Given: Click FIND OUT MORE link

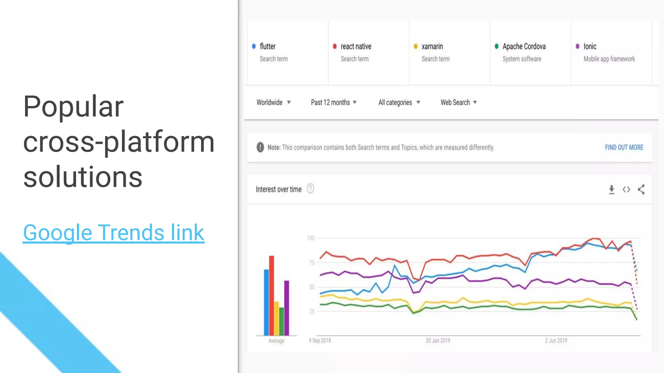Looking at the screenshot, I should point(624,147).
